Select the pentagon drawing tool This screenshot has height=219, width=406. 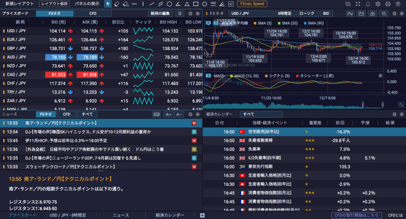(x=205, y=4)
